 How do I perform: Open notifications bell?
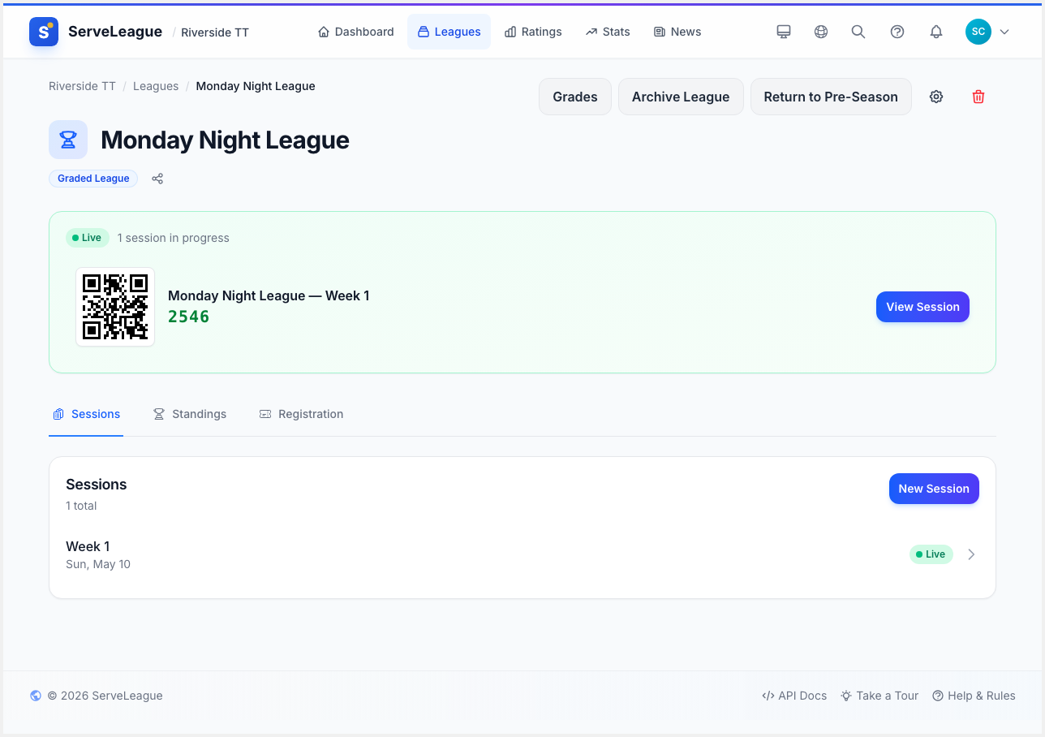pos(936,32)
